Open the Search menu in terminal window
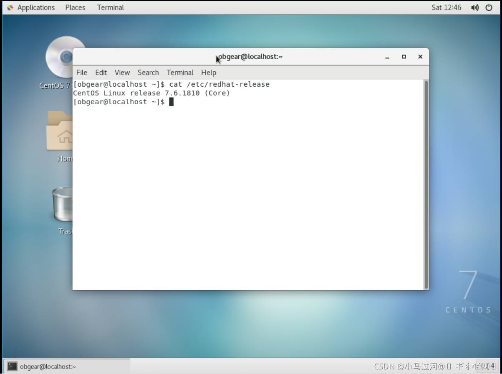502x374 pixels. click(148, 73)
